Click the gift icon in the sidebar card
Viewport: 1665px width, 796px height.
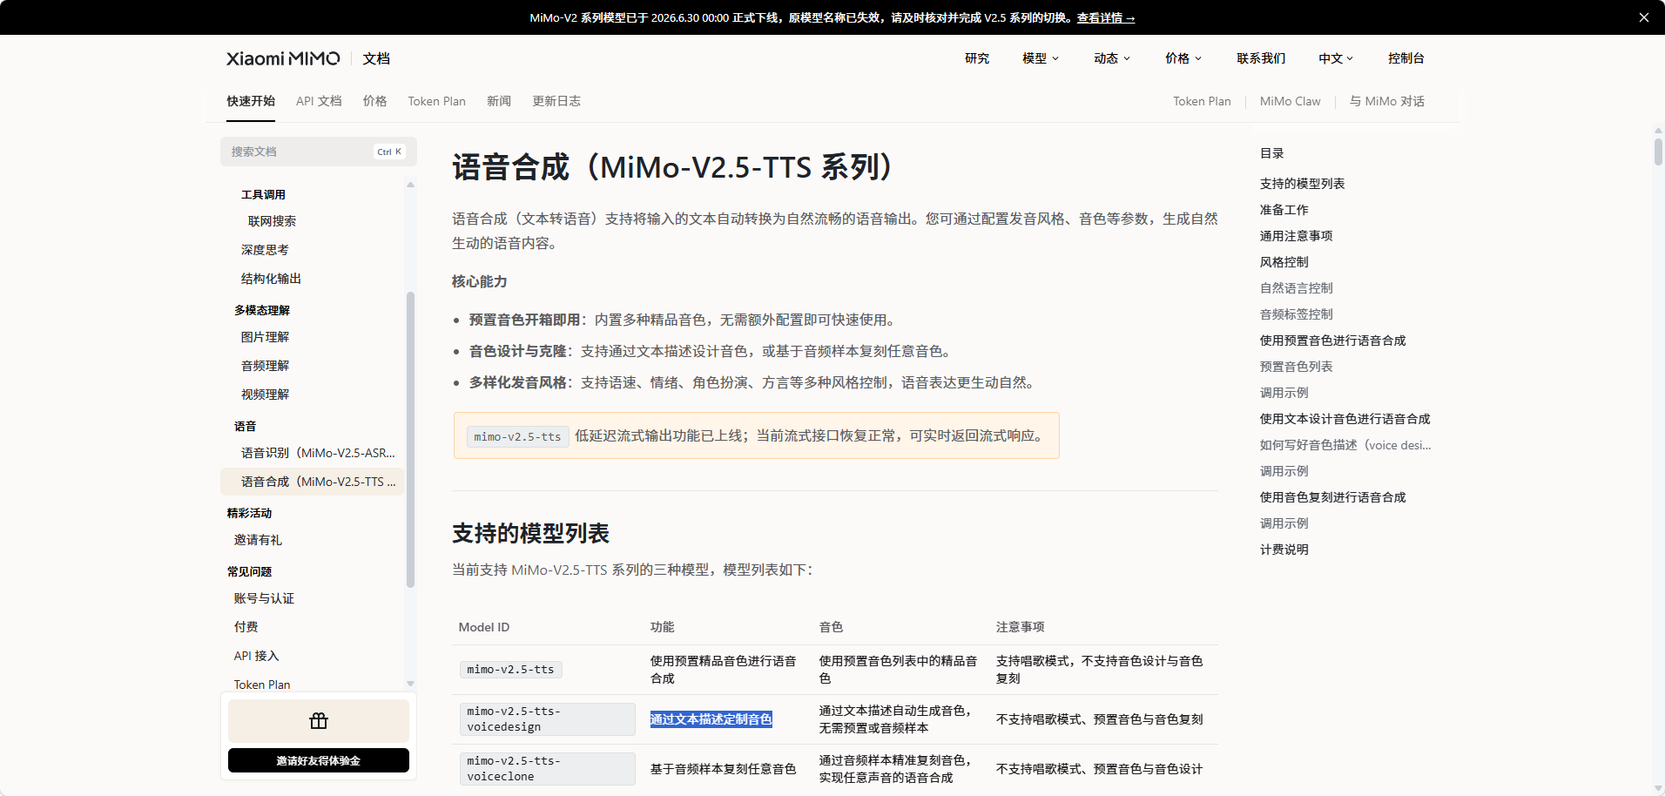pos(319,721)
